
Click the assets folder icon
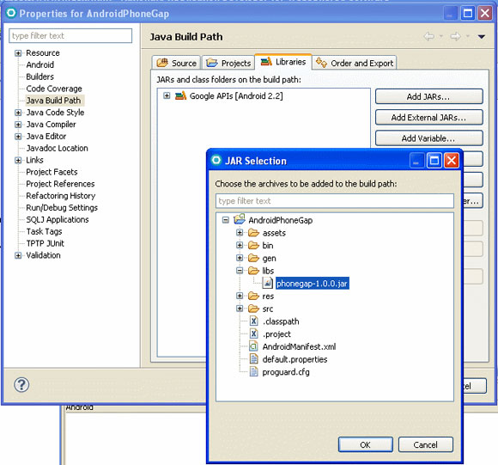click(253, 233)
